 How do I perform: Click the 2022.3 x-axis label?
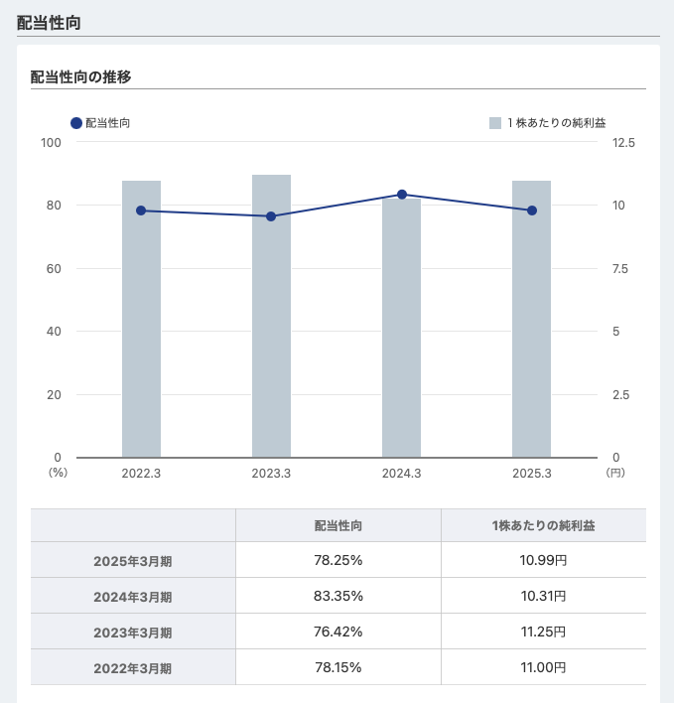[x=141, y=473]
